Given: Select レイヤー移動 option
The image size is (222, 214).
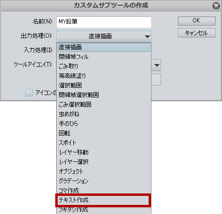Looking at the screenshot, I should (104, 152).
